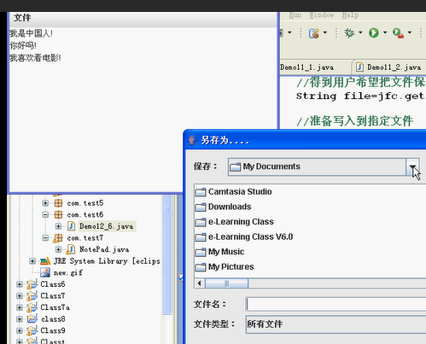The height and width of the screenshot is (344, 426).
Task: Expand the Class9 project
Action: (20, 331)
